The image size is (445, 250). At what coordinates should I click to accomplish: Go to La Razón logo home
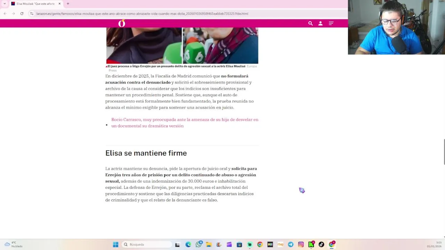(122, 23)
